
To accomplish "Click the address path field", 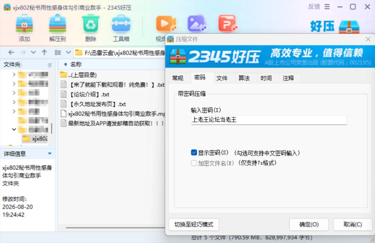I will click(120, 52).
